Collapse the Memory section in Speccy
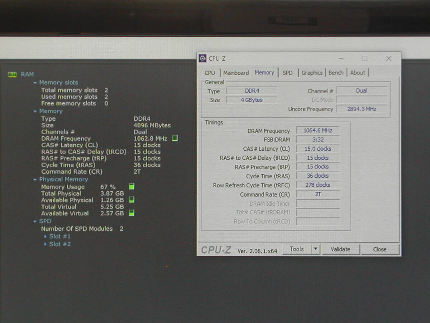 click(35, 112)
